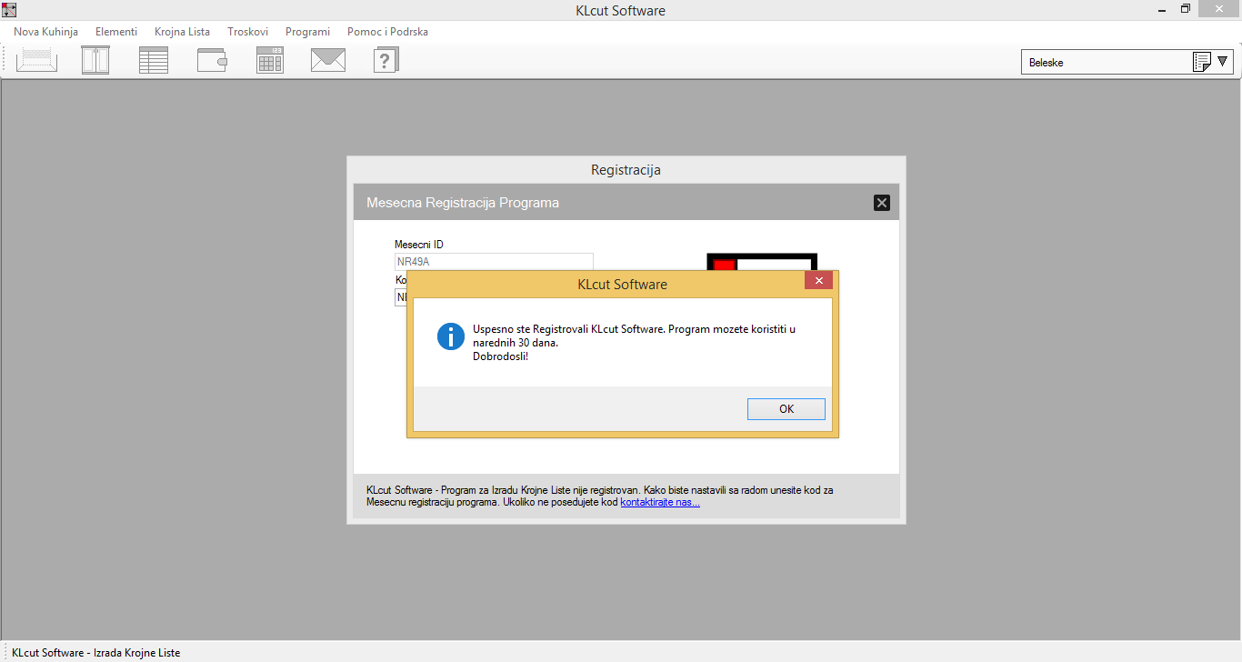Open the Troskovi menu
Viewport: 1242px width, 662px height.
click(247, 32)
